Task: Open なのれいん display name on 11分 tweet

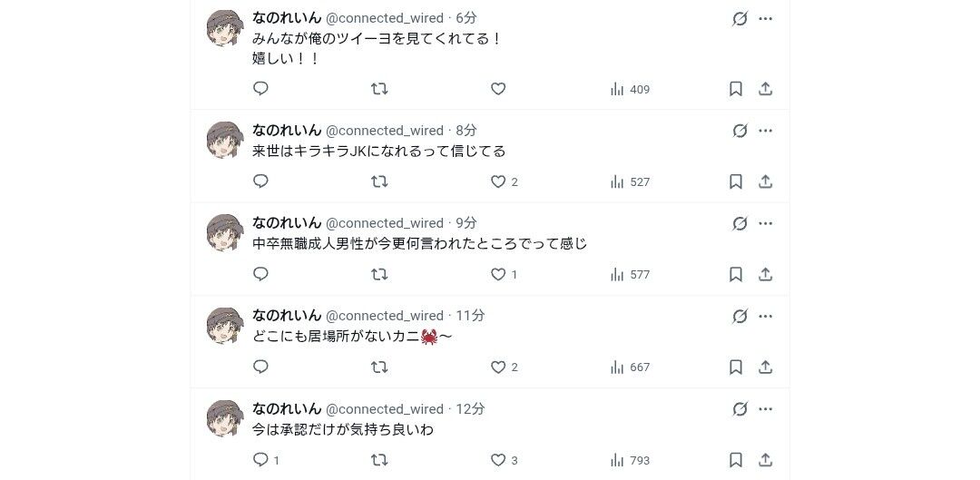Action: 287,316
